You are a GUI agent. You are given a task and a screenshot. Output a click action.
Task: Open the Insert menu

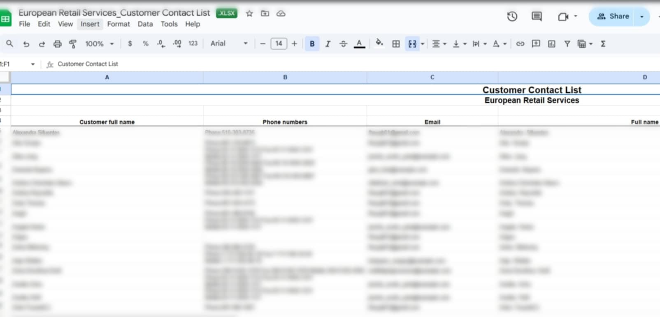tap(90, 24)
